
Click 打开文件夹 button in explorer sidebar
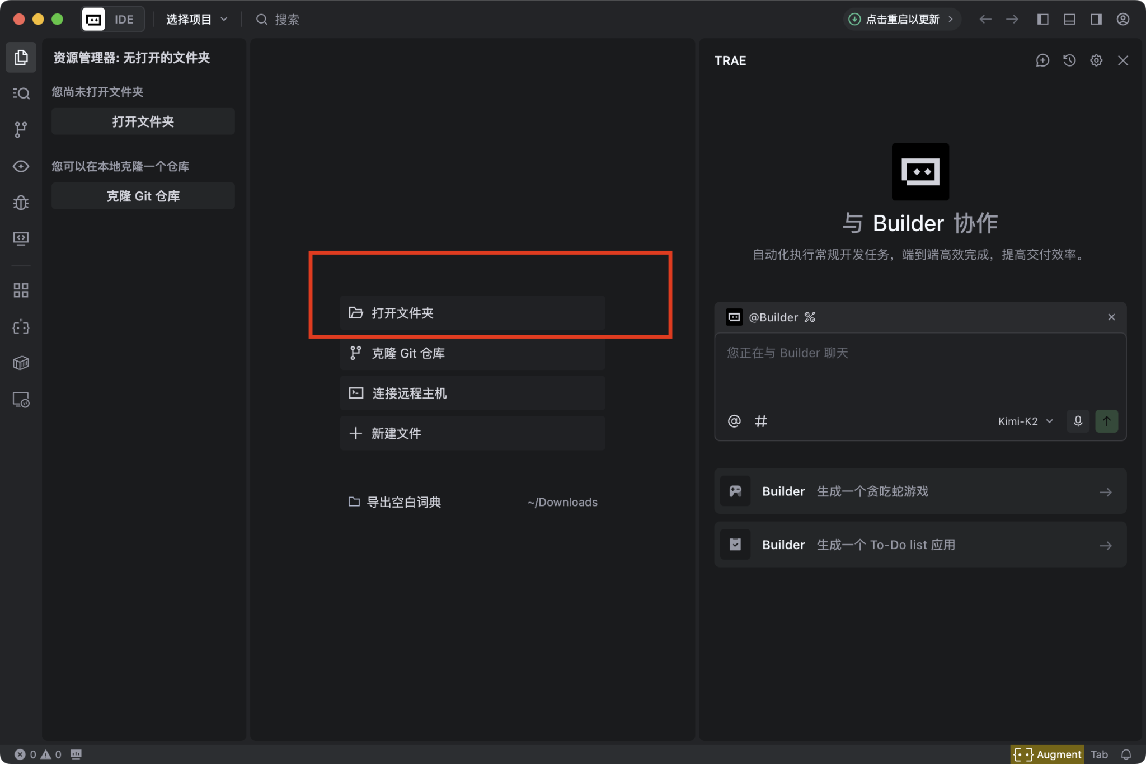(x=143, y=121)
